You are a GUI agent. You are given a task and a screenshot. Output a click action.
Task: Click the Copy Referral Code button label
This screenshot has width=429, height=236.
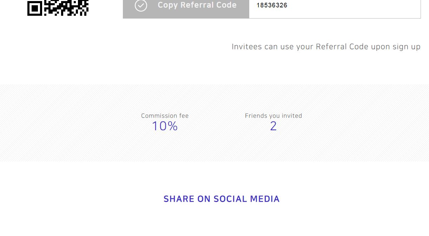[x=197, y=5]
